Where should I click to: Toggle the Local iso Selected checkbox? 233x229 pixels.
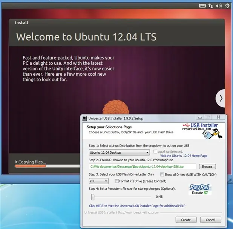coord(155,151)
